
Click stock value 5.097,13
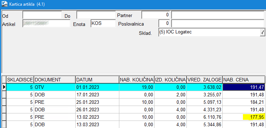click(205, 102)
